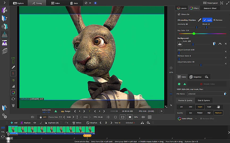Click the Replace frame icon
This screenshot has height=143, width=230.
[x=22, y=123]
